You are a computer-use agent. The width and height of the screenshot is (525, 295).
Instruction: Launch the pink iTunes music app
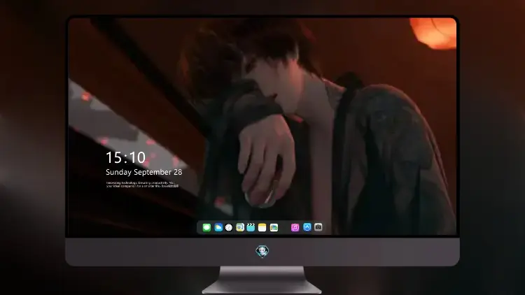tap(295, 227)
